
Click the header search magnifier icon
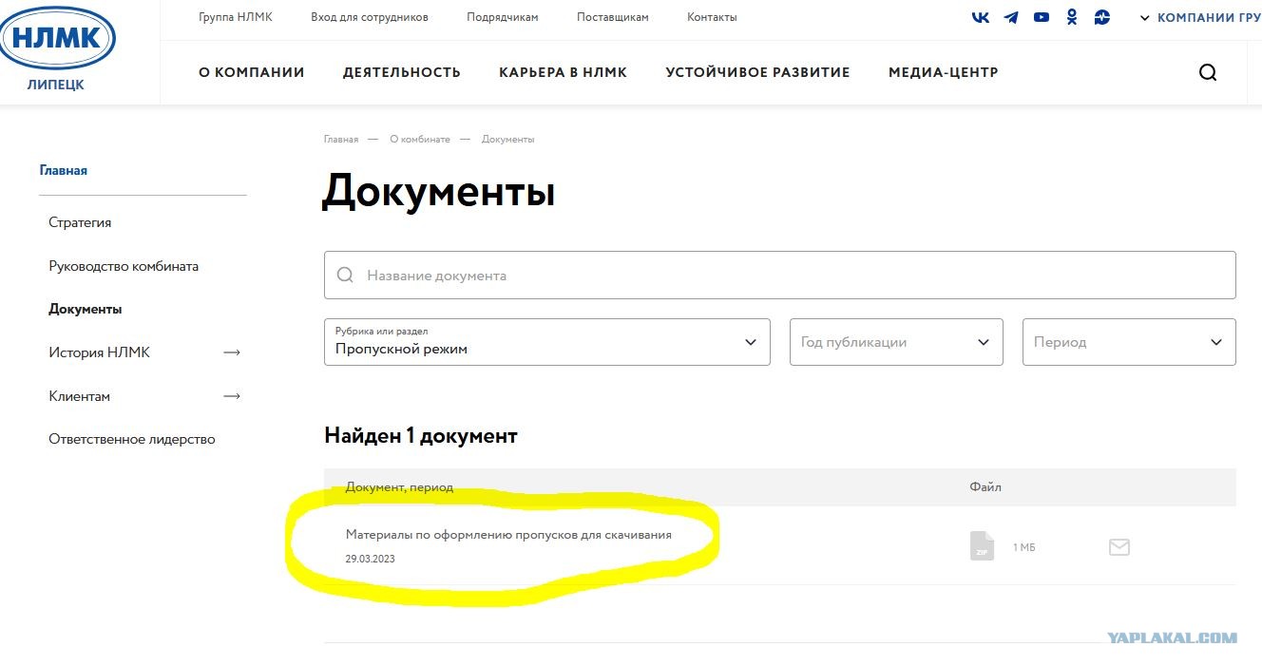(1208, 72)
